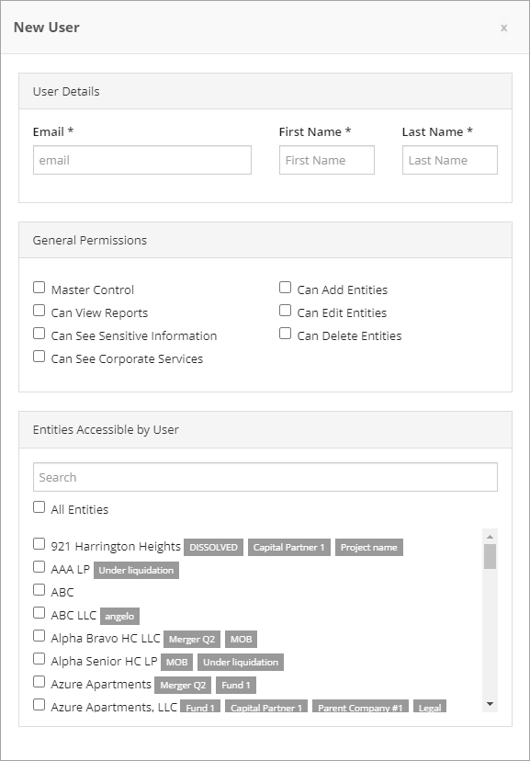Click Merger Q2 tag on Azure Apartments row
This screenshot has width=530, height=761.
click(183, 686)
